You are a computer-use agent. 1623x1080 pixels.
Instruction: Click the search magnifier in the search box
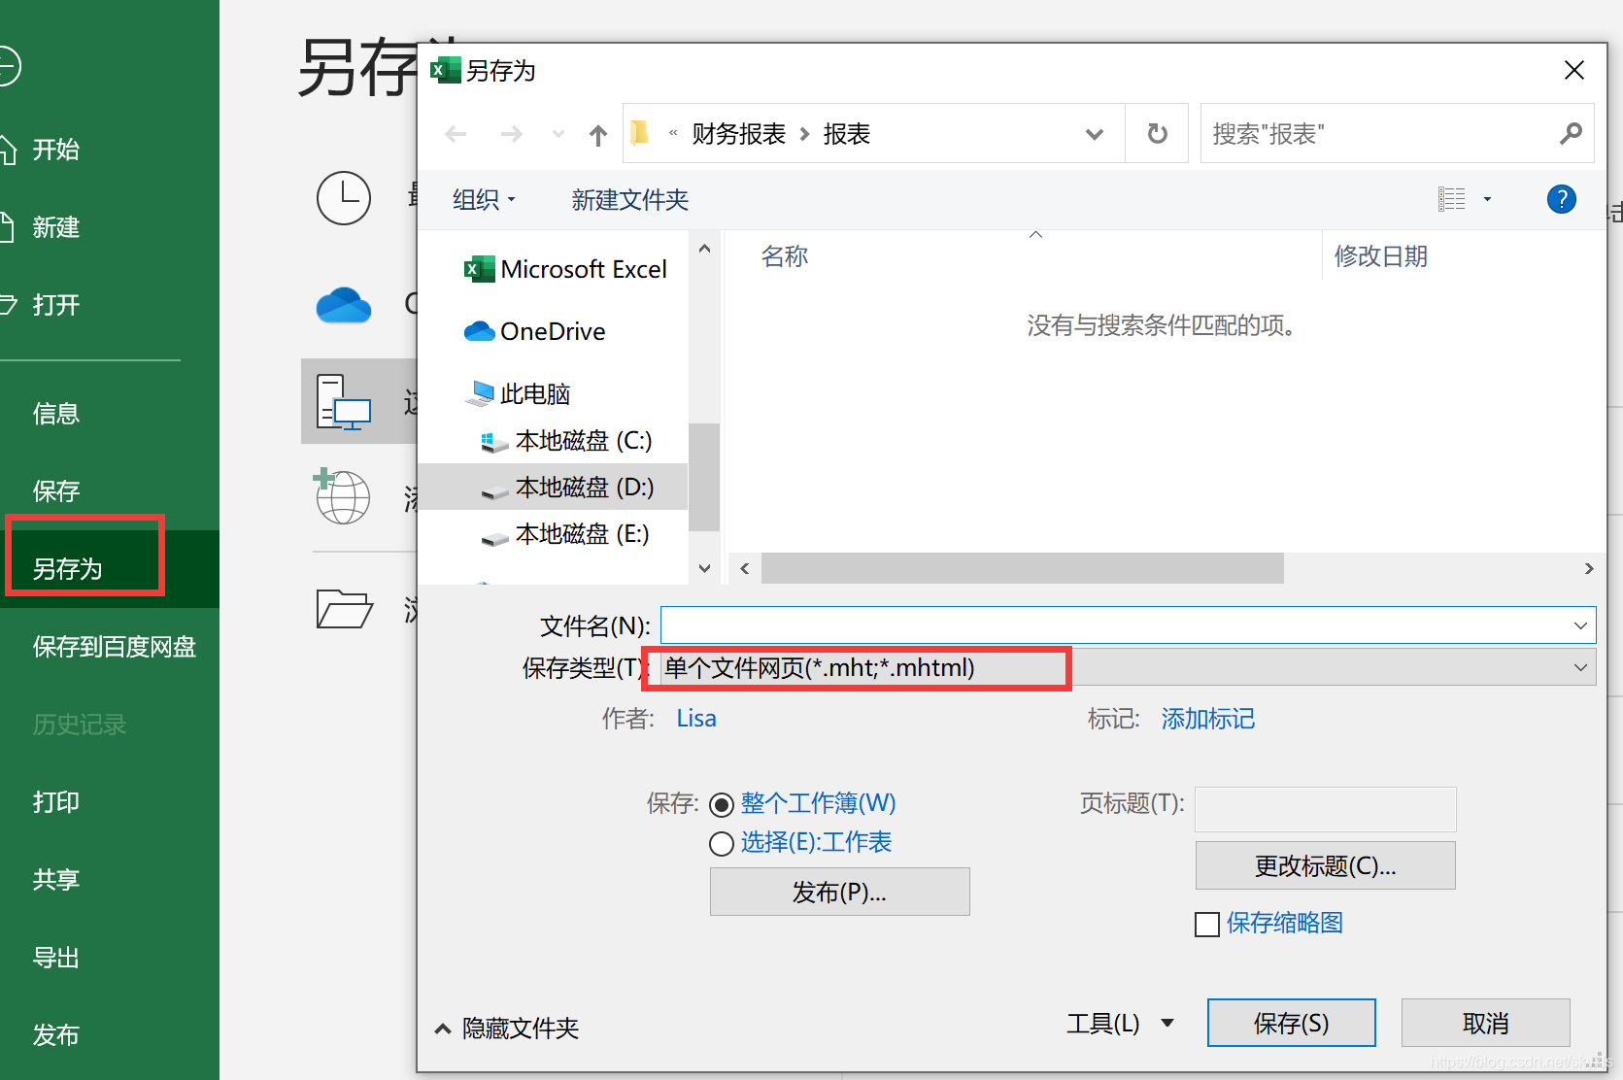(x=1571, y=133)
